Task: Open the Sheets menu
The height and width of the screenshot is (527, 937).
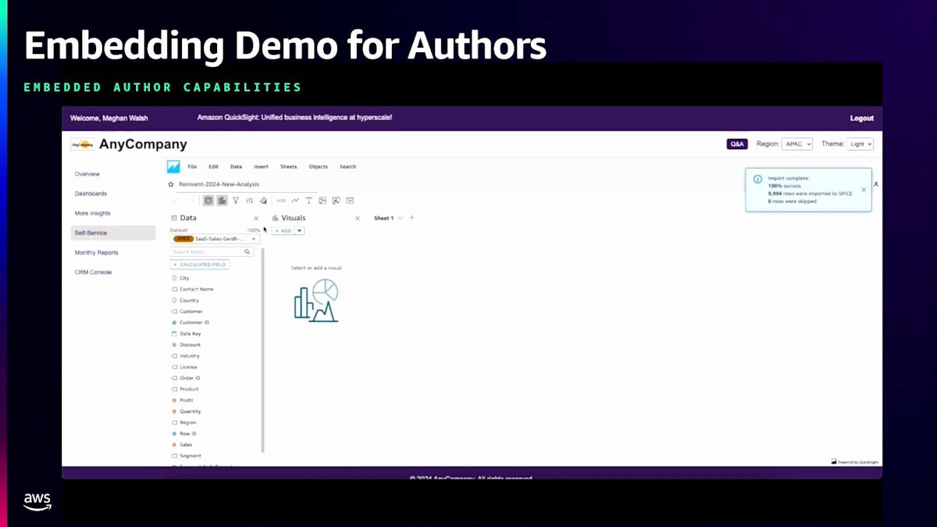Action: (x=288, y=166)
